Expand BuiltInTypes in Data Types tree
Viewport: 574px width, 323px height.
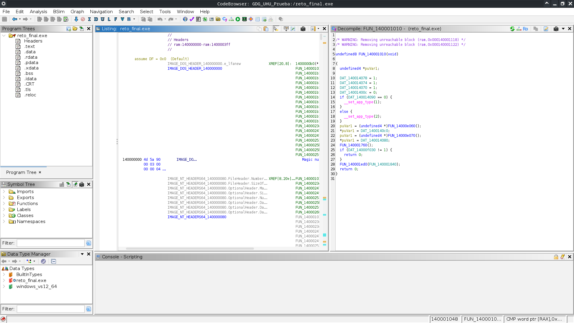4,275
